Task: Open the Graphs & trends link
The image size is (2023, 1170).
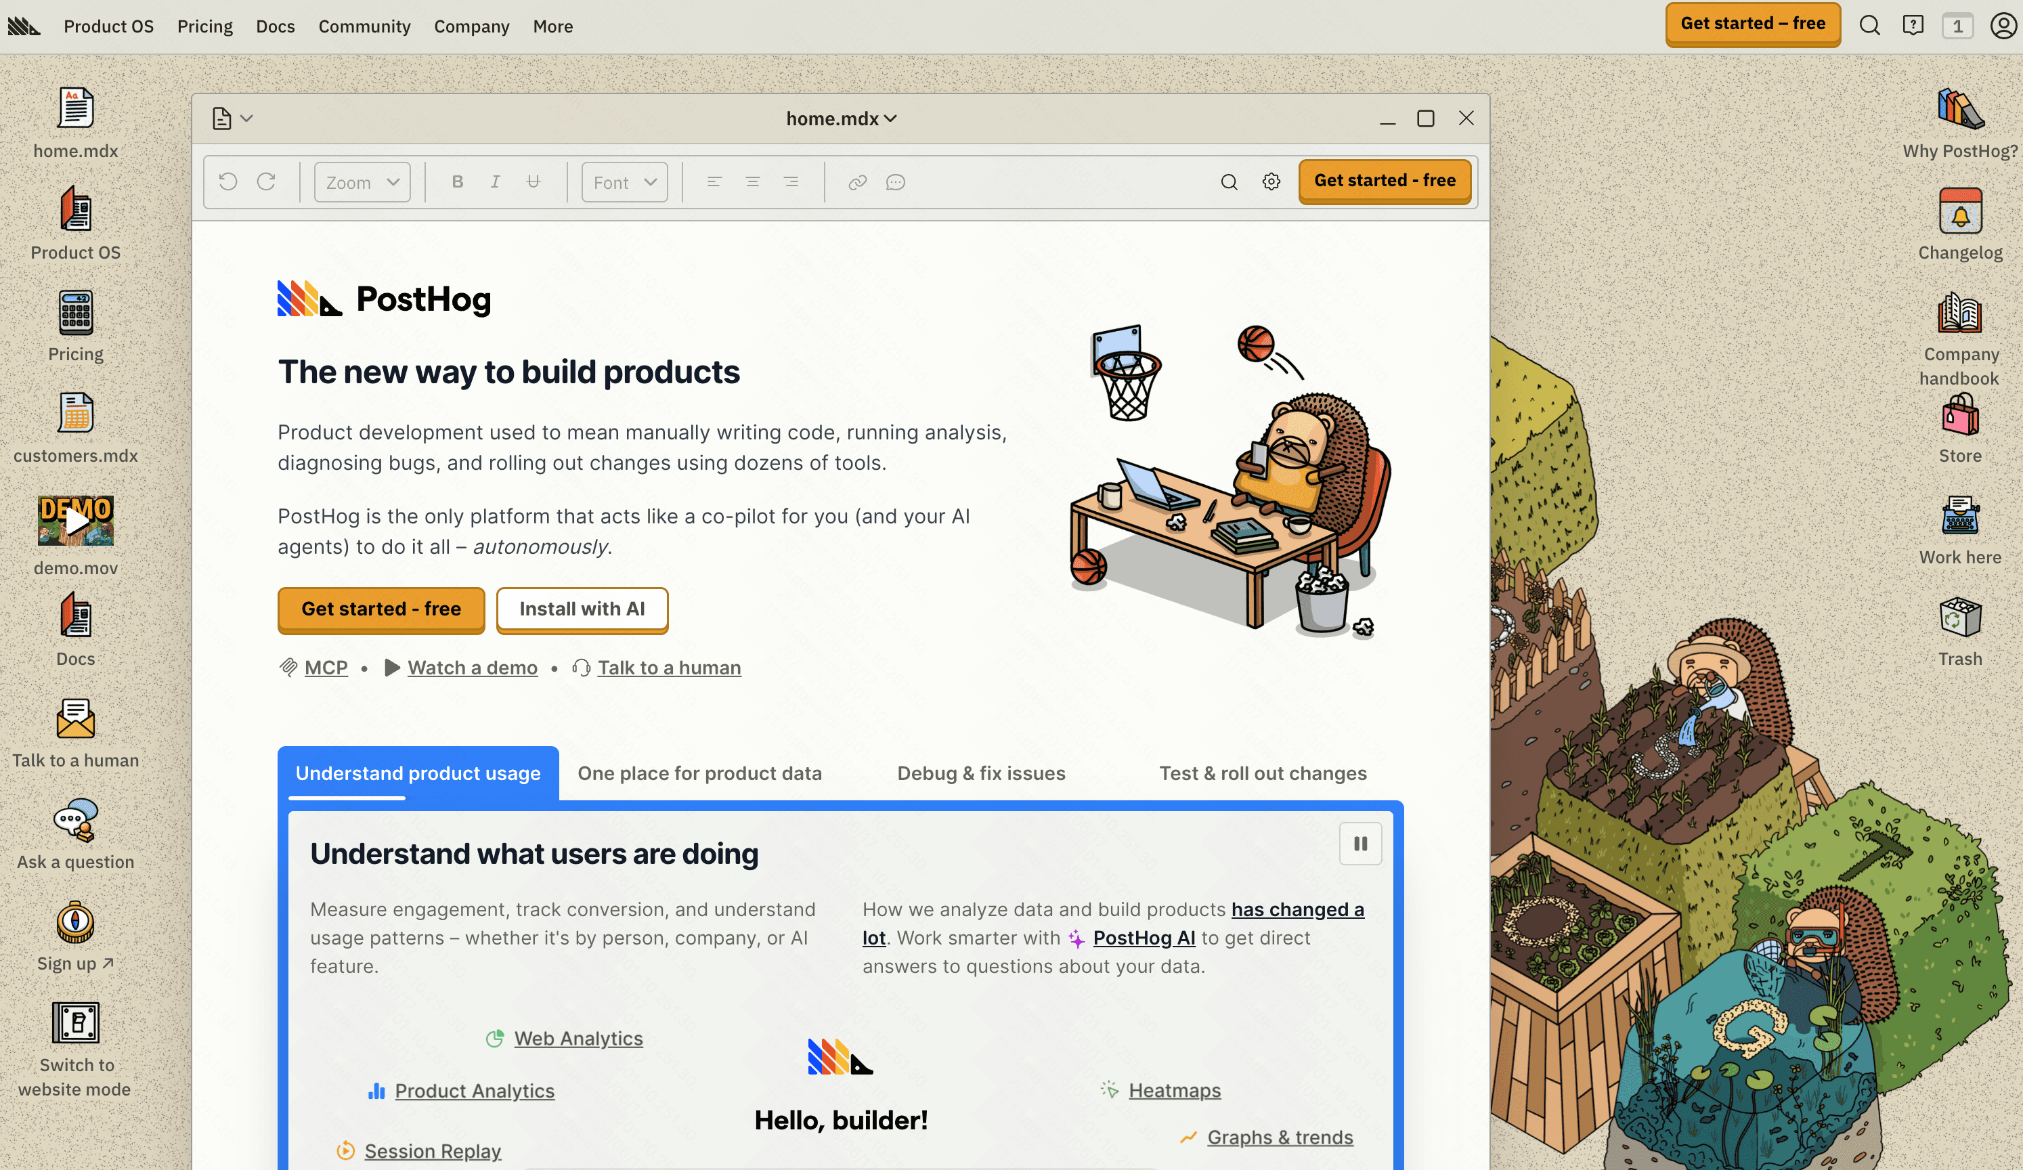Action: (1280, 1137)
